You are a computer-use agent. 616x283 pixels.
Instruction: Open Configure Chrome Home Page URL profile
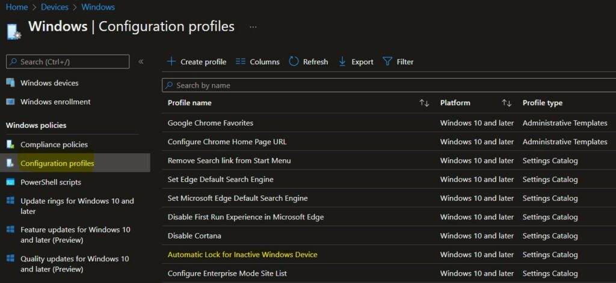tap(227, 142)
